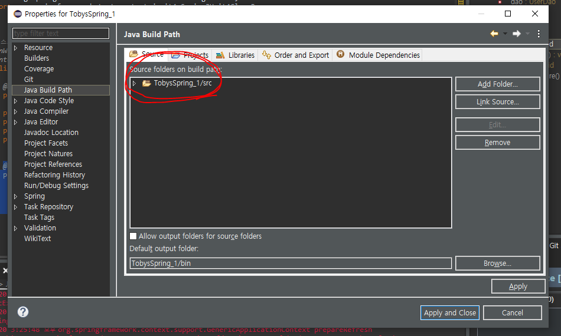Image resolution: width=561 pixels, height=336 pixels.
Task: Select Builders in the properties tree
Action: [x=37, y=58]
